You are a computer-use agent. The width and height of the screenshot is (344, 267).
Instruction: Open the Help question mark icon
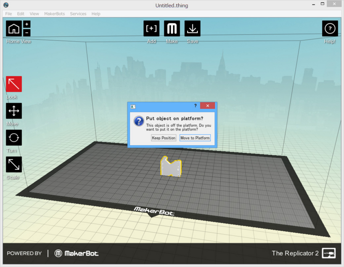click(330, 29)
